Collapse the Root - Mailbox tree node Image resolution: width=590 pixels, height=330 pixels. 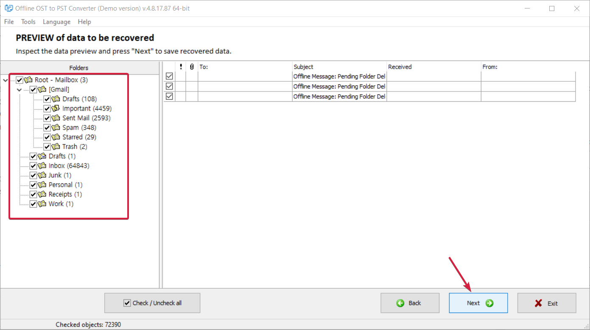click(x=5, y=80)
